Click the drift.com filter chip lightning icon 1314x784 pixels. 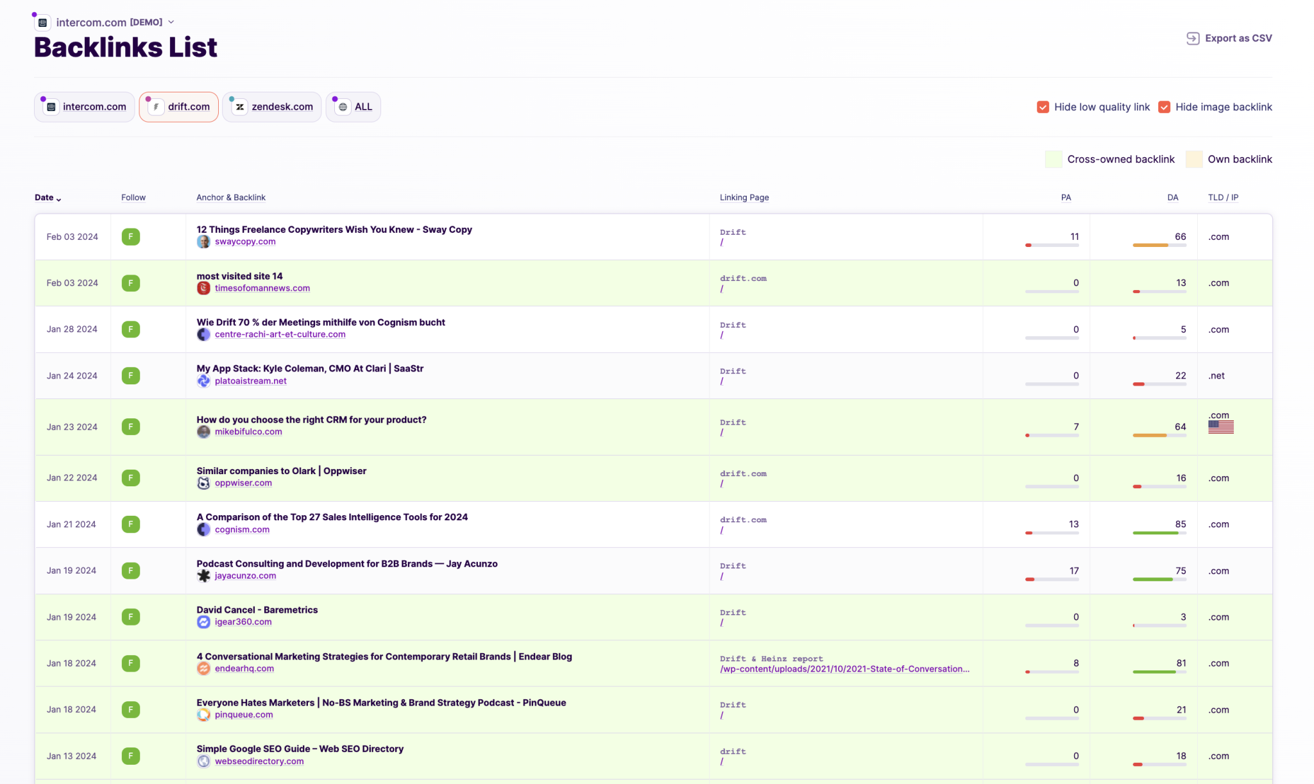pyautogui.click(x=157, y=107)
